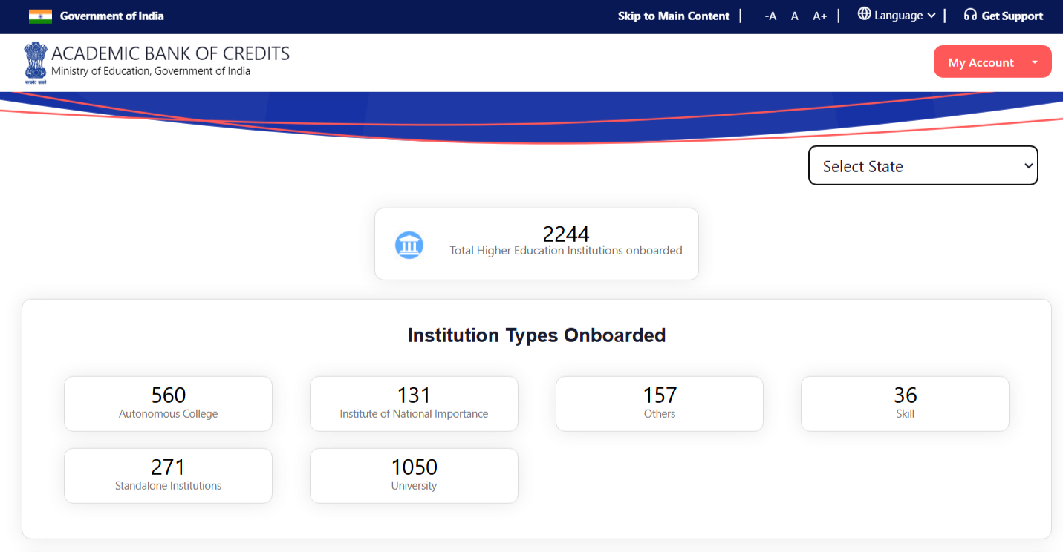The width and height of the screenshot is (1063, 552).
Task: Reset font size with A
Action: coord(794,16)
